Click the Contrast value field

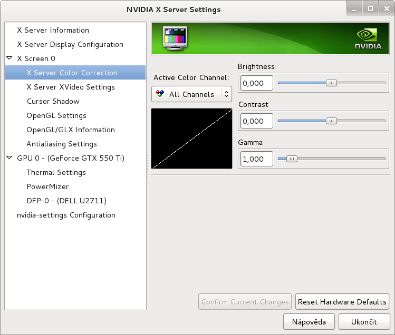(256, 121)
